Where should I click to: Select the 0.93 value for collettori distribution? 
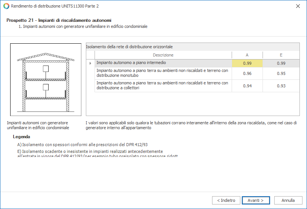[281, 86]
